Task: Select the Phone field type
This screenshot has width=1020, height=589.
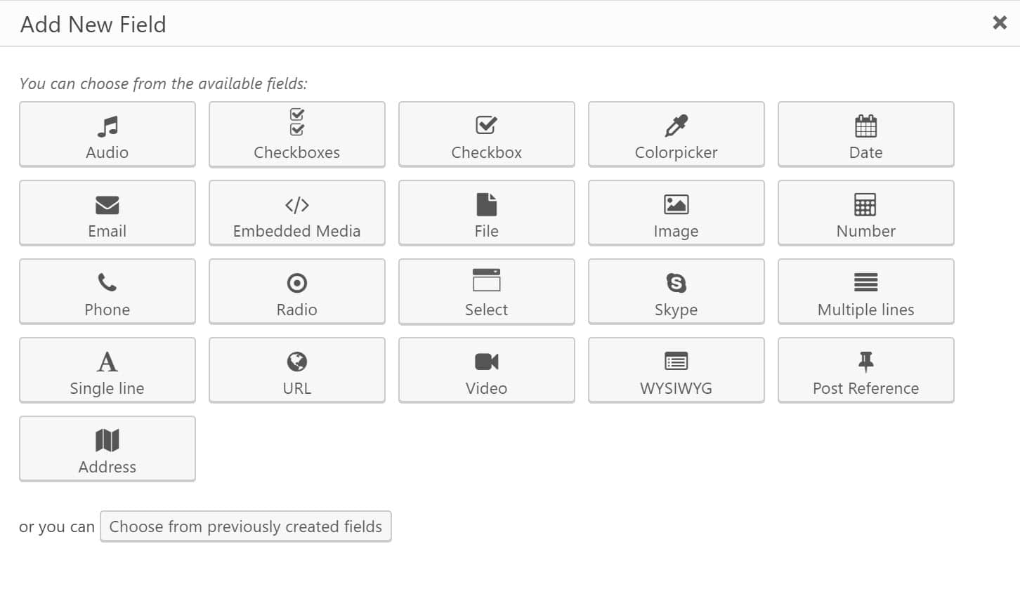Action: pos(107,291)
